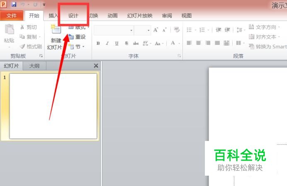287x186 pixels.
Task: Click 重设 (Reset) slide button
Action: (77, 37)
